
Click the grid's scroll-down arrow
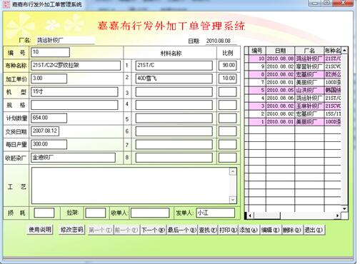[344, 208]
